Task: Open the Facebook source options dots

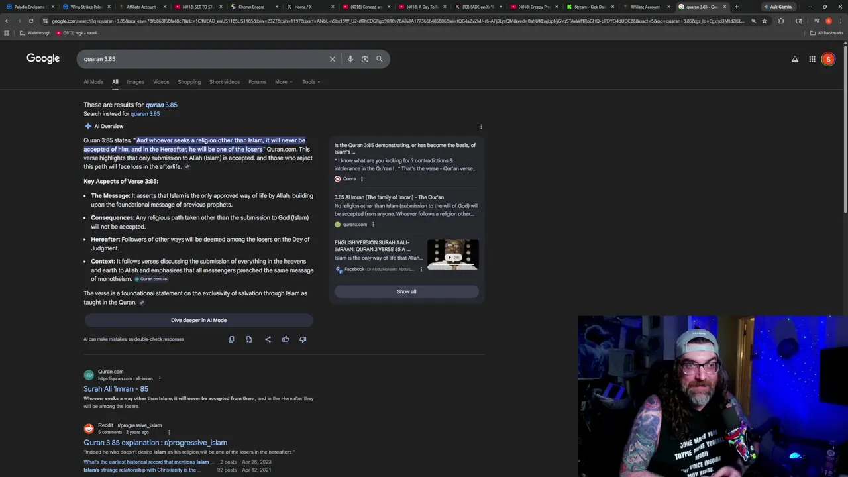Action: point(421,270)
